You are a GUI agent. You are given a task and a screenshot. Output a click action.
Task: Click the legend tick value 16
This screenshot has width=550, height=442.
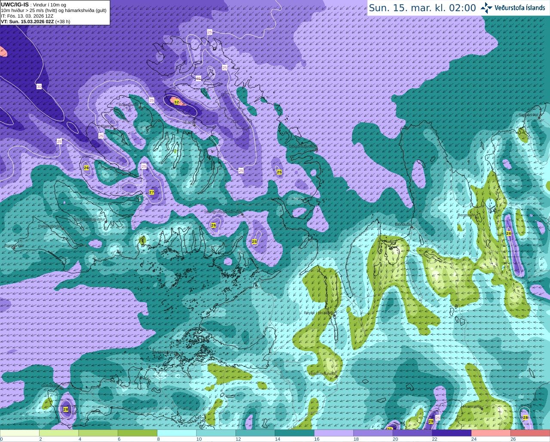tap(316, 439)
